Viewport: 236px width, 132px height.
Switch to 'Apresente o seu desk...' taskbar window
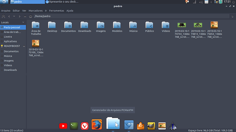[x=62, y=2]
